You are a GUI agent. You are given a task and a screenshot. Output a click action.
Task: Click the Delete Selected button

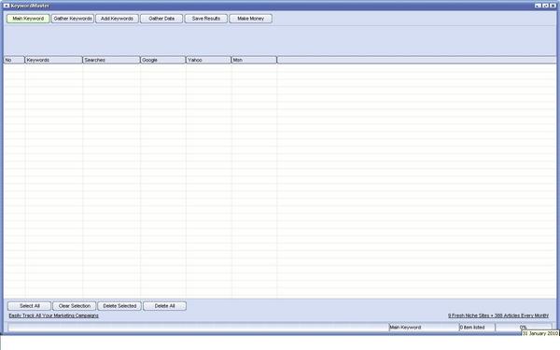[x=119, y=306]
